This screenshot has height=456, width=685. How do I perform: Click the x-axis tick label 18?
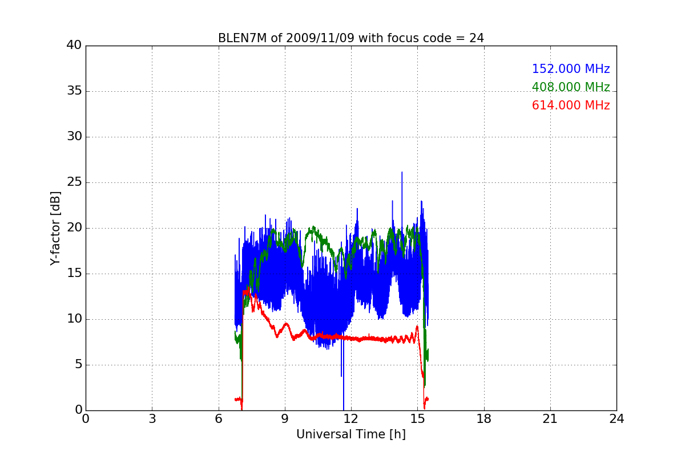(x=484, y=419)
